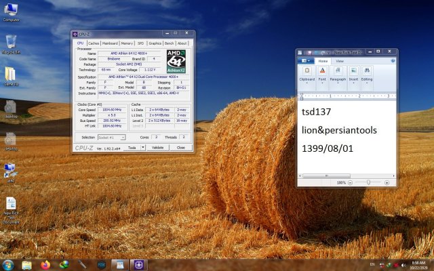The height and width of the screenshot is (271, 434).
Task: Open the Tools dropdown arrow in CPU-Z
Action: point(142,147)
